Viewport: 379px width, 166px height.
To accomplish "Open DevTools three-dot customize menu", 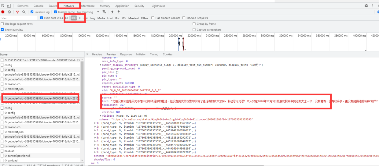I will (373, 6).
